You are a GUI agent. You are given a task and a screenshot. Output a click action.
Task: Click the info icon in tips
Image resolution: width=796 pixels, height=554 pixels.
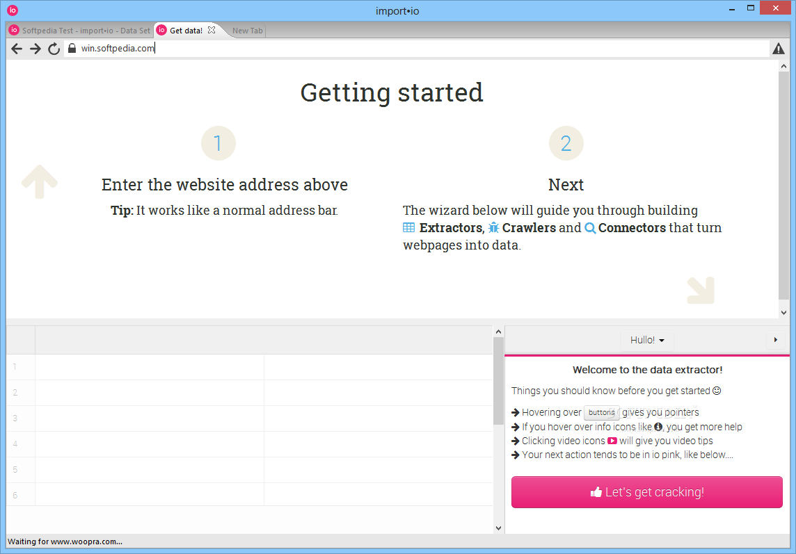(658, 427)
